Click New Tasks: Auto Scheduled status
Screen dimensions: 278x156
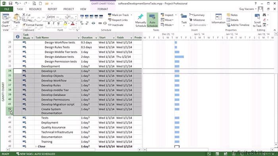pos(36,154)
